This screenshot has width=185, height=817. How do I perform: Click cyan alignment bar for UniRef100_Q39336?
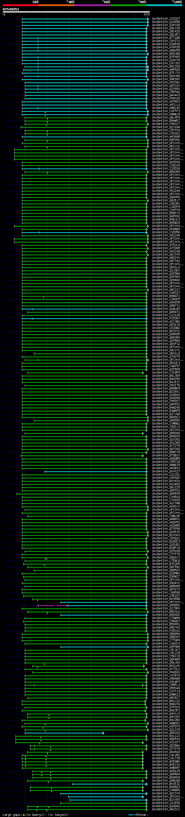click(x=85, y=25)
